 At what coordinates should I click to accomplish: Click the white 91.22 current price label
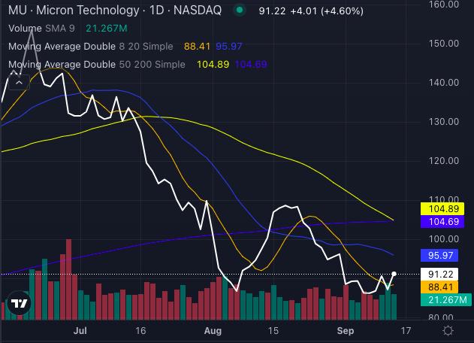(x=439, y=274)
